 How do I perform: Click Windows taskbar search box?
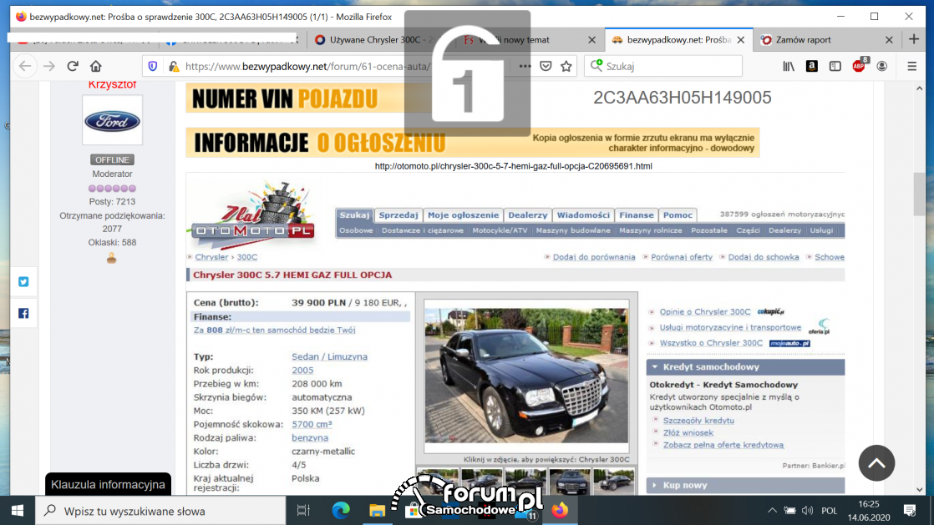(x=161, y=511)
